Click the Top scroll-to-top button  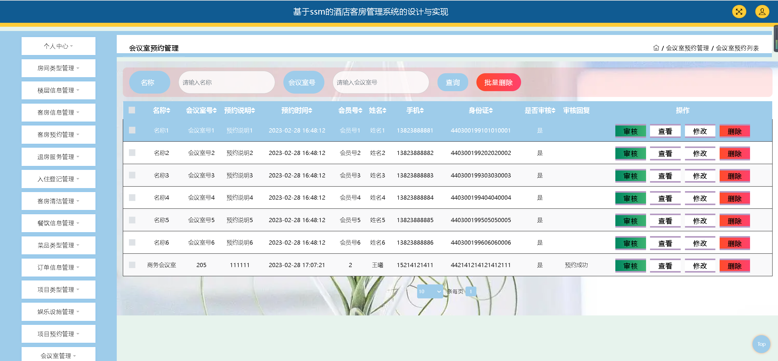(x=761, y=344)
